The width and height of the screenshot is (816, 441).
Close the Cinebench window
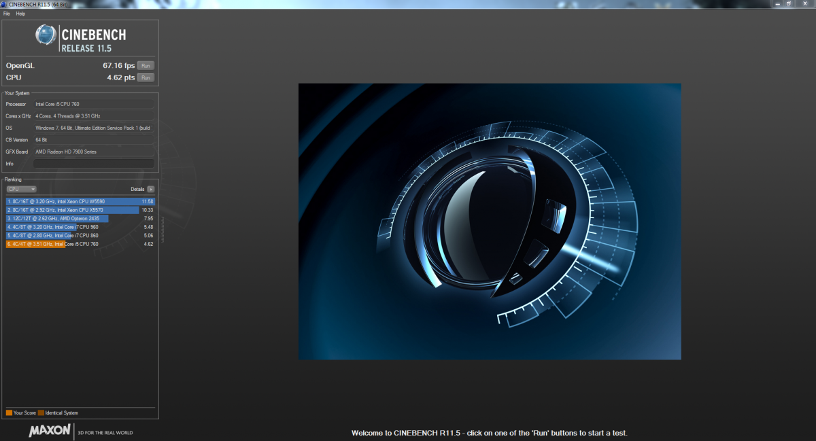pyautogui.click(x=804, y=3)
